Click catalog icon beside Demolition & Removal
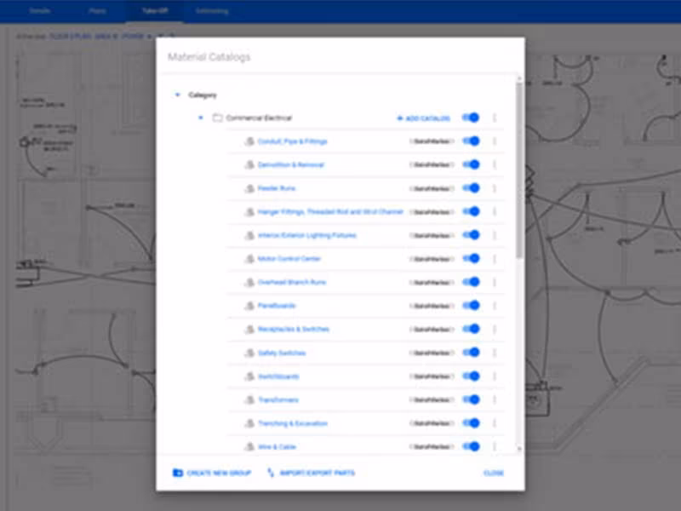The image size is (681, 511). (249, 164)
